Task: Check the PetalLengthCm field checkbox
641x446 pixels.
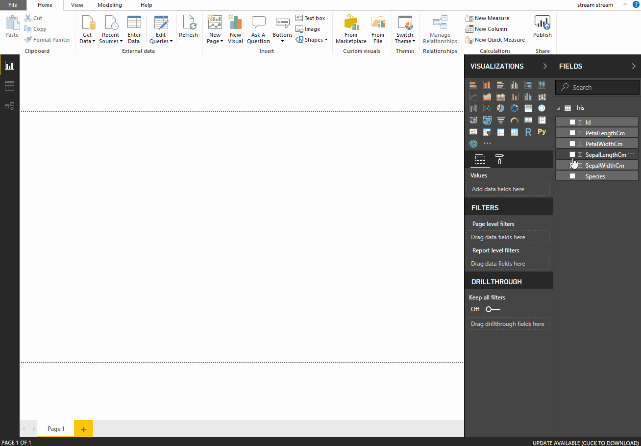Action: 572,133
